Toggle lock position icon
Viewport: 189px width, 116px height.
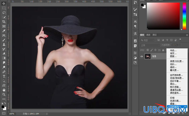coord(155,50)
